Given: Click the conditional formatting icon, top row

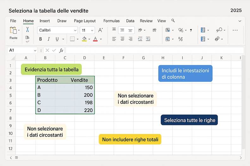Looking at the screenshot, I should [x=203, y=30].
